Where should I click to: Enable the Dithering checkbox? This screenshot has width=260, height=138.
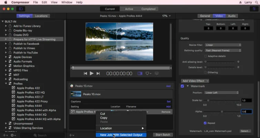coord(206,72)
